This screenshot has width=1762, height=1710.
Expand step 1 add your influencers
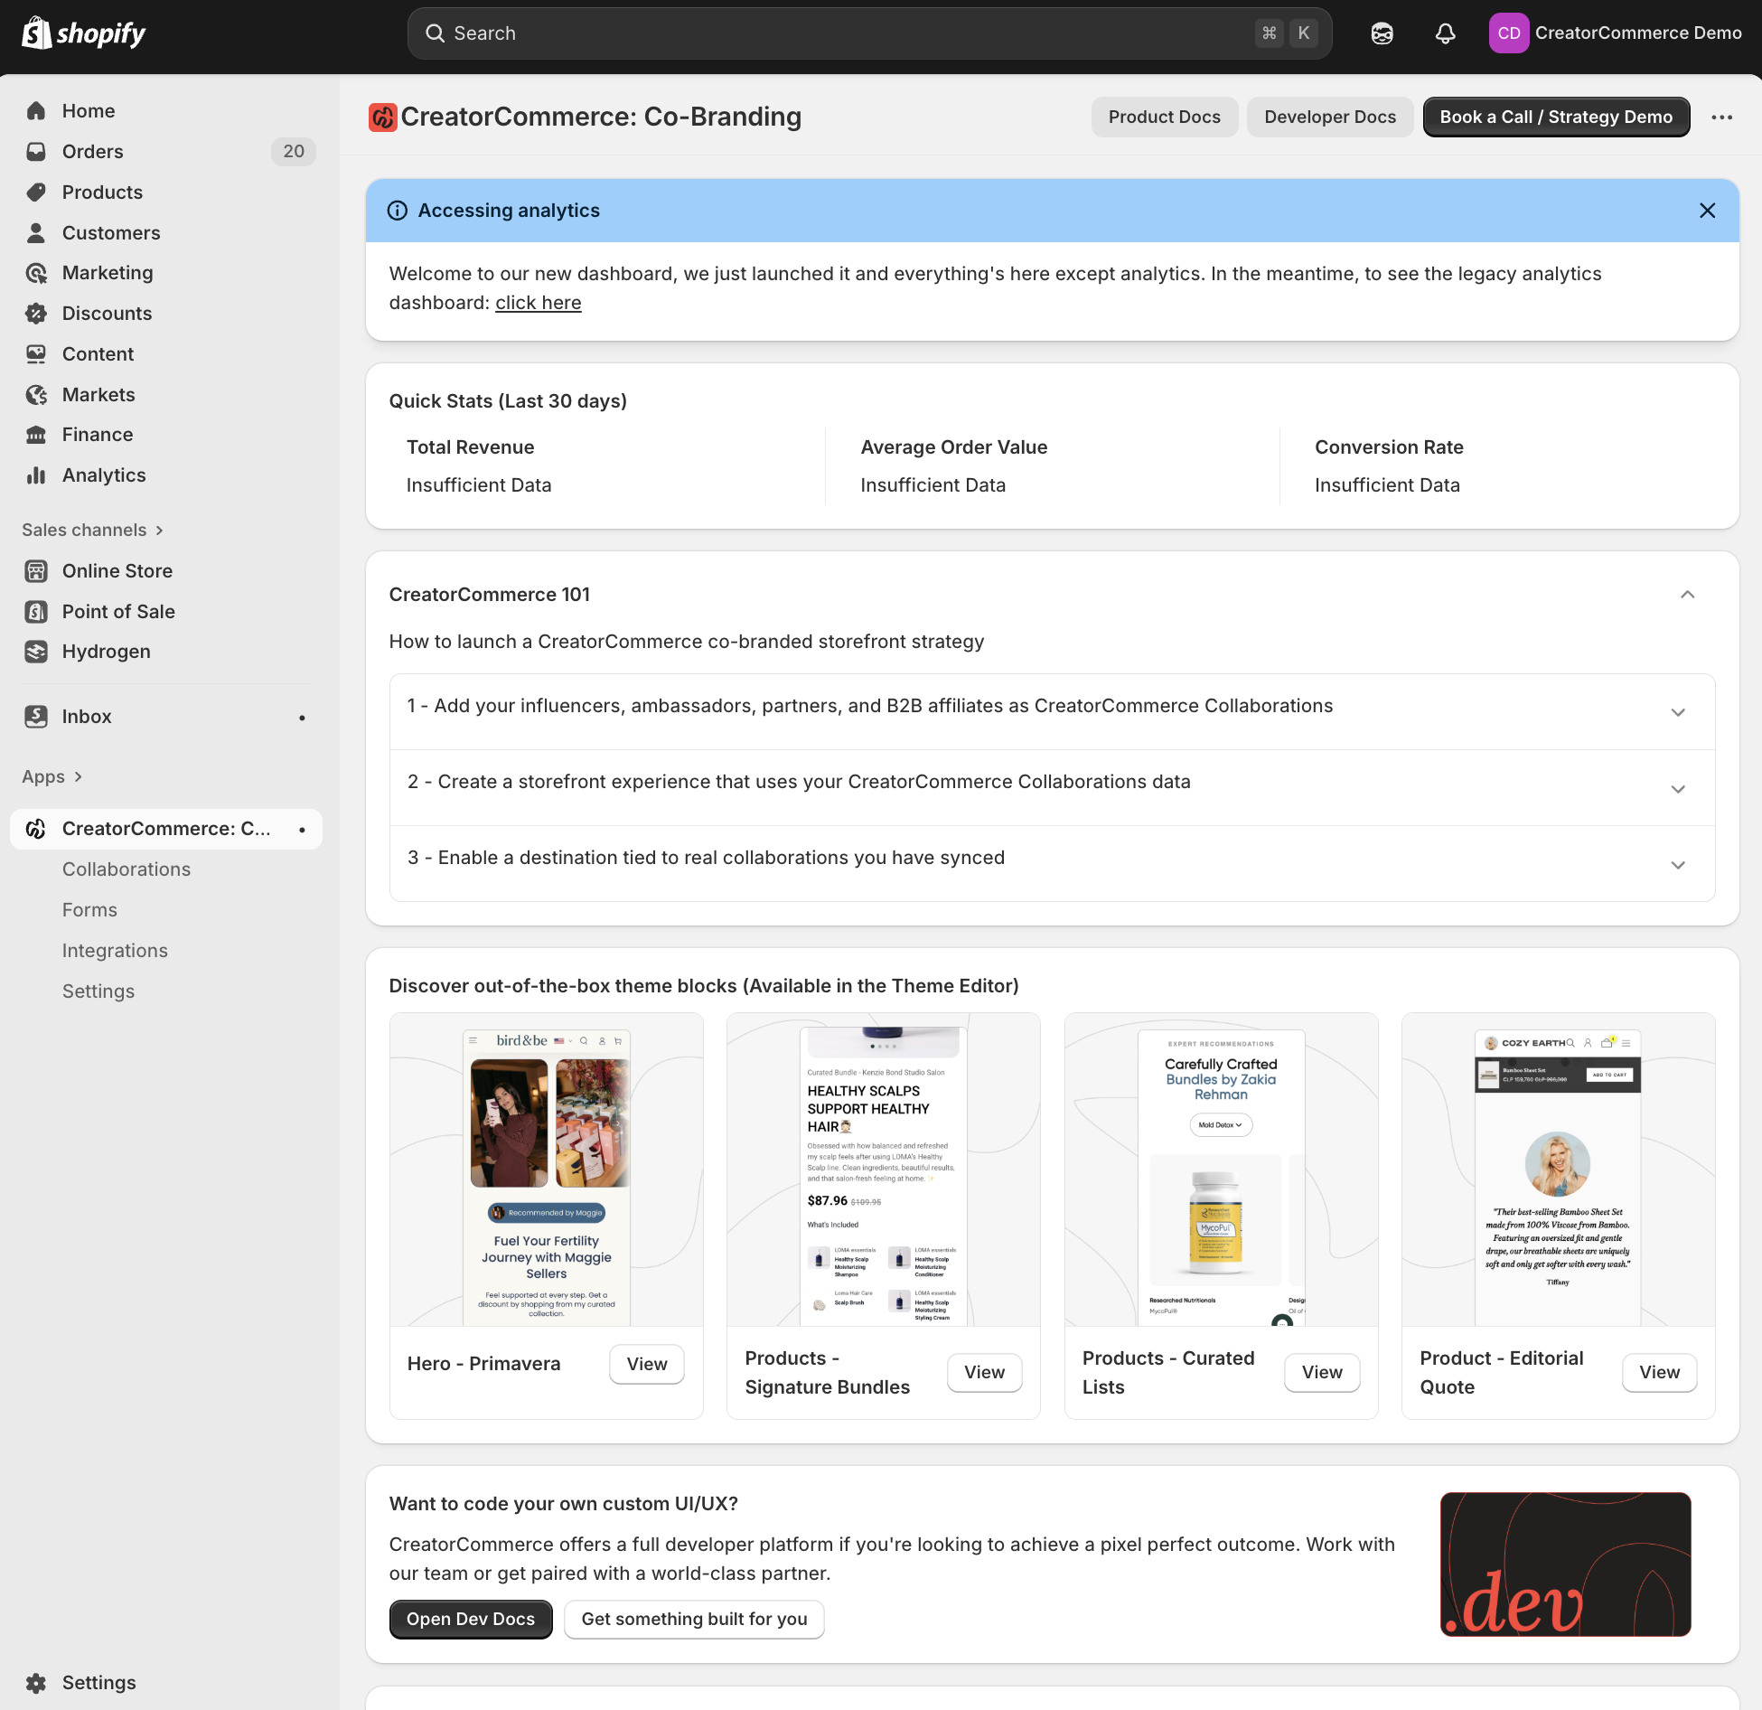click(1678, 712)
